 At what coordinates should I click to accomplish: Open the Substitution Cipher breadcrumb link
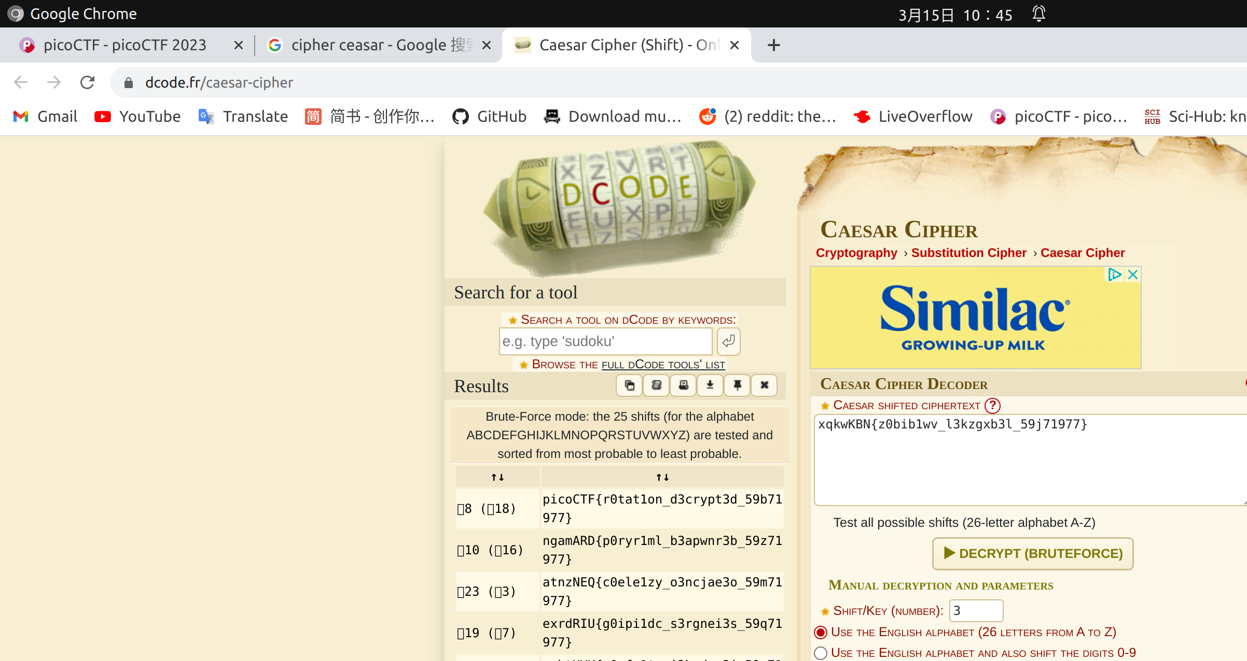(x=969, y=253)
